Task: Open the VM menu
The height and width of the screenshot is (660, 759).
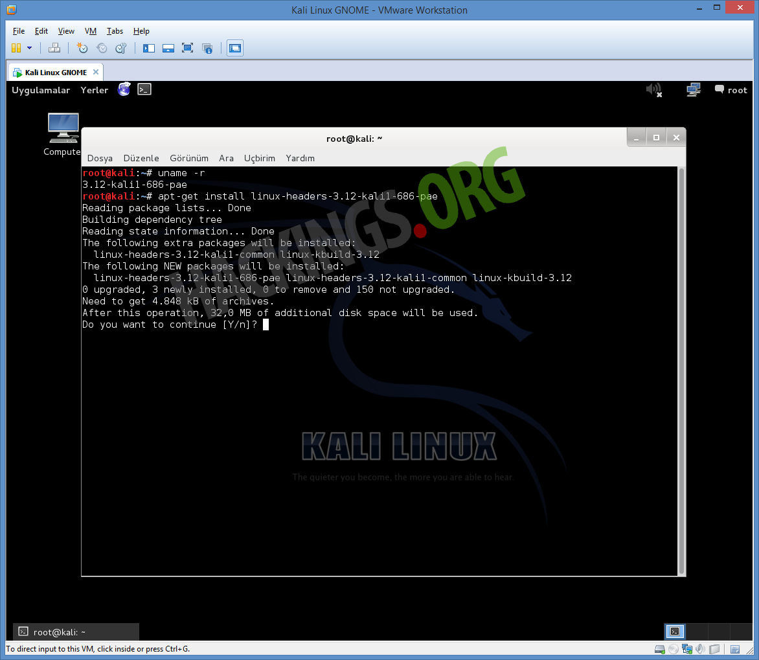Action: (91, 31)
